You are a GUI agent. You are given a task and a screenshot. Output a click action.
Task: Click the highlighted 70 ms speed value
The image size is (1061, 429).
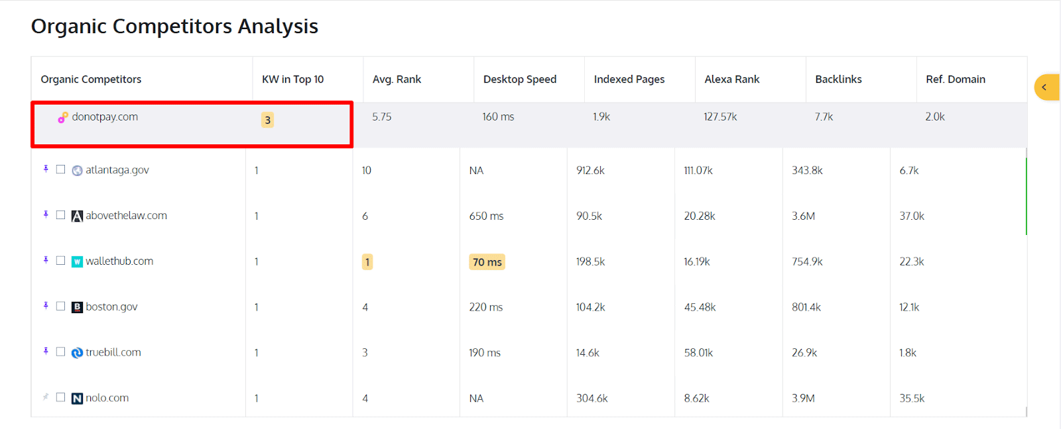tap(487, 262)
